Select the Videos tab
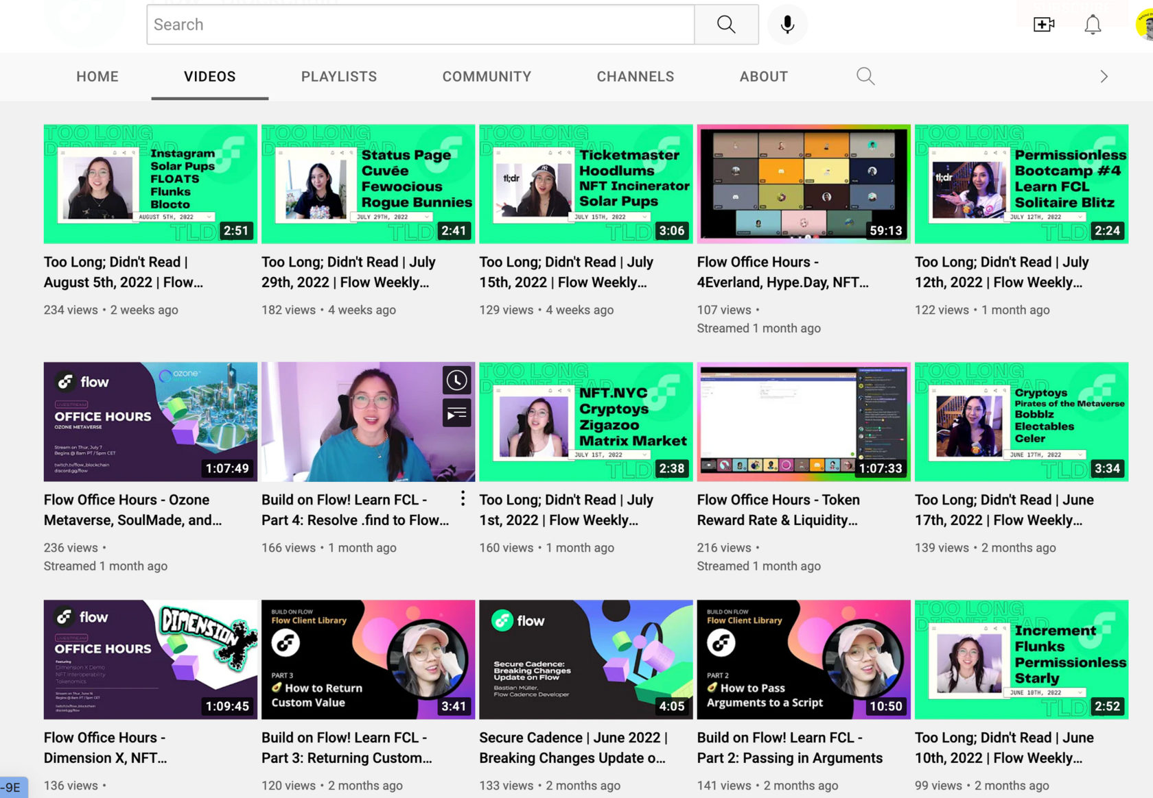The image size is (1153, 798). point(210,76)
